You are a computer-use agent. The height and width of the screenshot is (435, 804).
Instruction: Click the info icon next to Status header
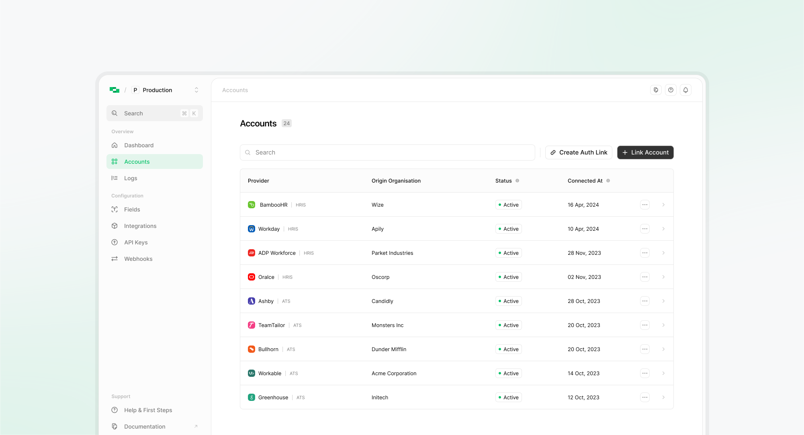[x=518, y=181]
